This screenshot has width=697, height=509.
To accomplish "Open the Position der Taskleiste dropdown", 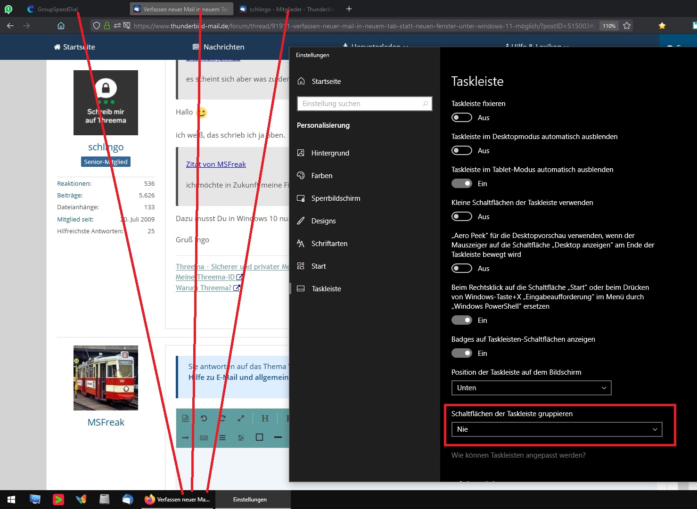I will (x=531, y=388).
